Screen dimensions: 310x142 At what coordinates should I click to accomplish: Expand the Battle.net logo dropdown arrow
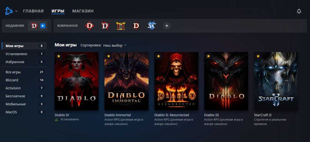pos(16,11)
